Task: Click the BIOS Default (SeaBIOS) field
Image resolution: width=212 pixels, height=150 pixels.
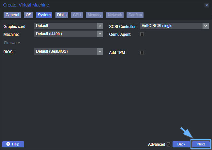Action: [65, 51]
